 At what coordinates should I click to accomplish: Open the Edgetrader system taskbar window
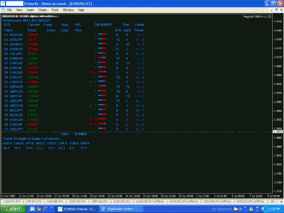click(x=121, y=209)
